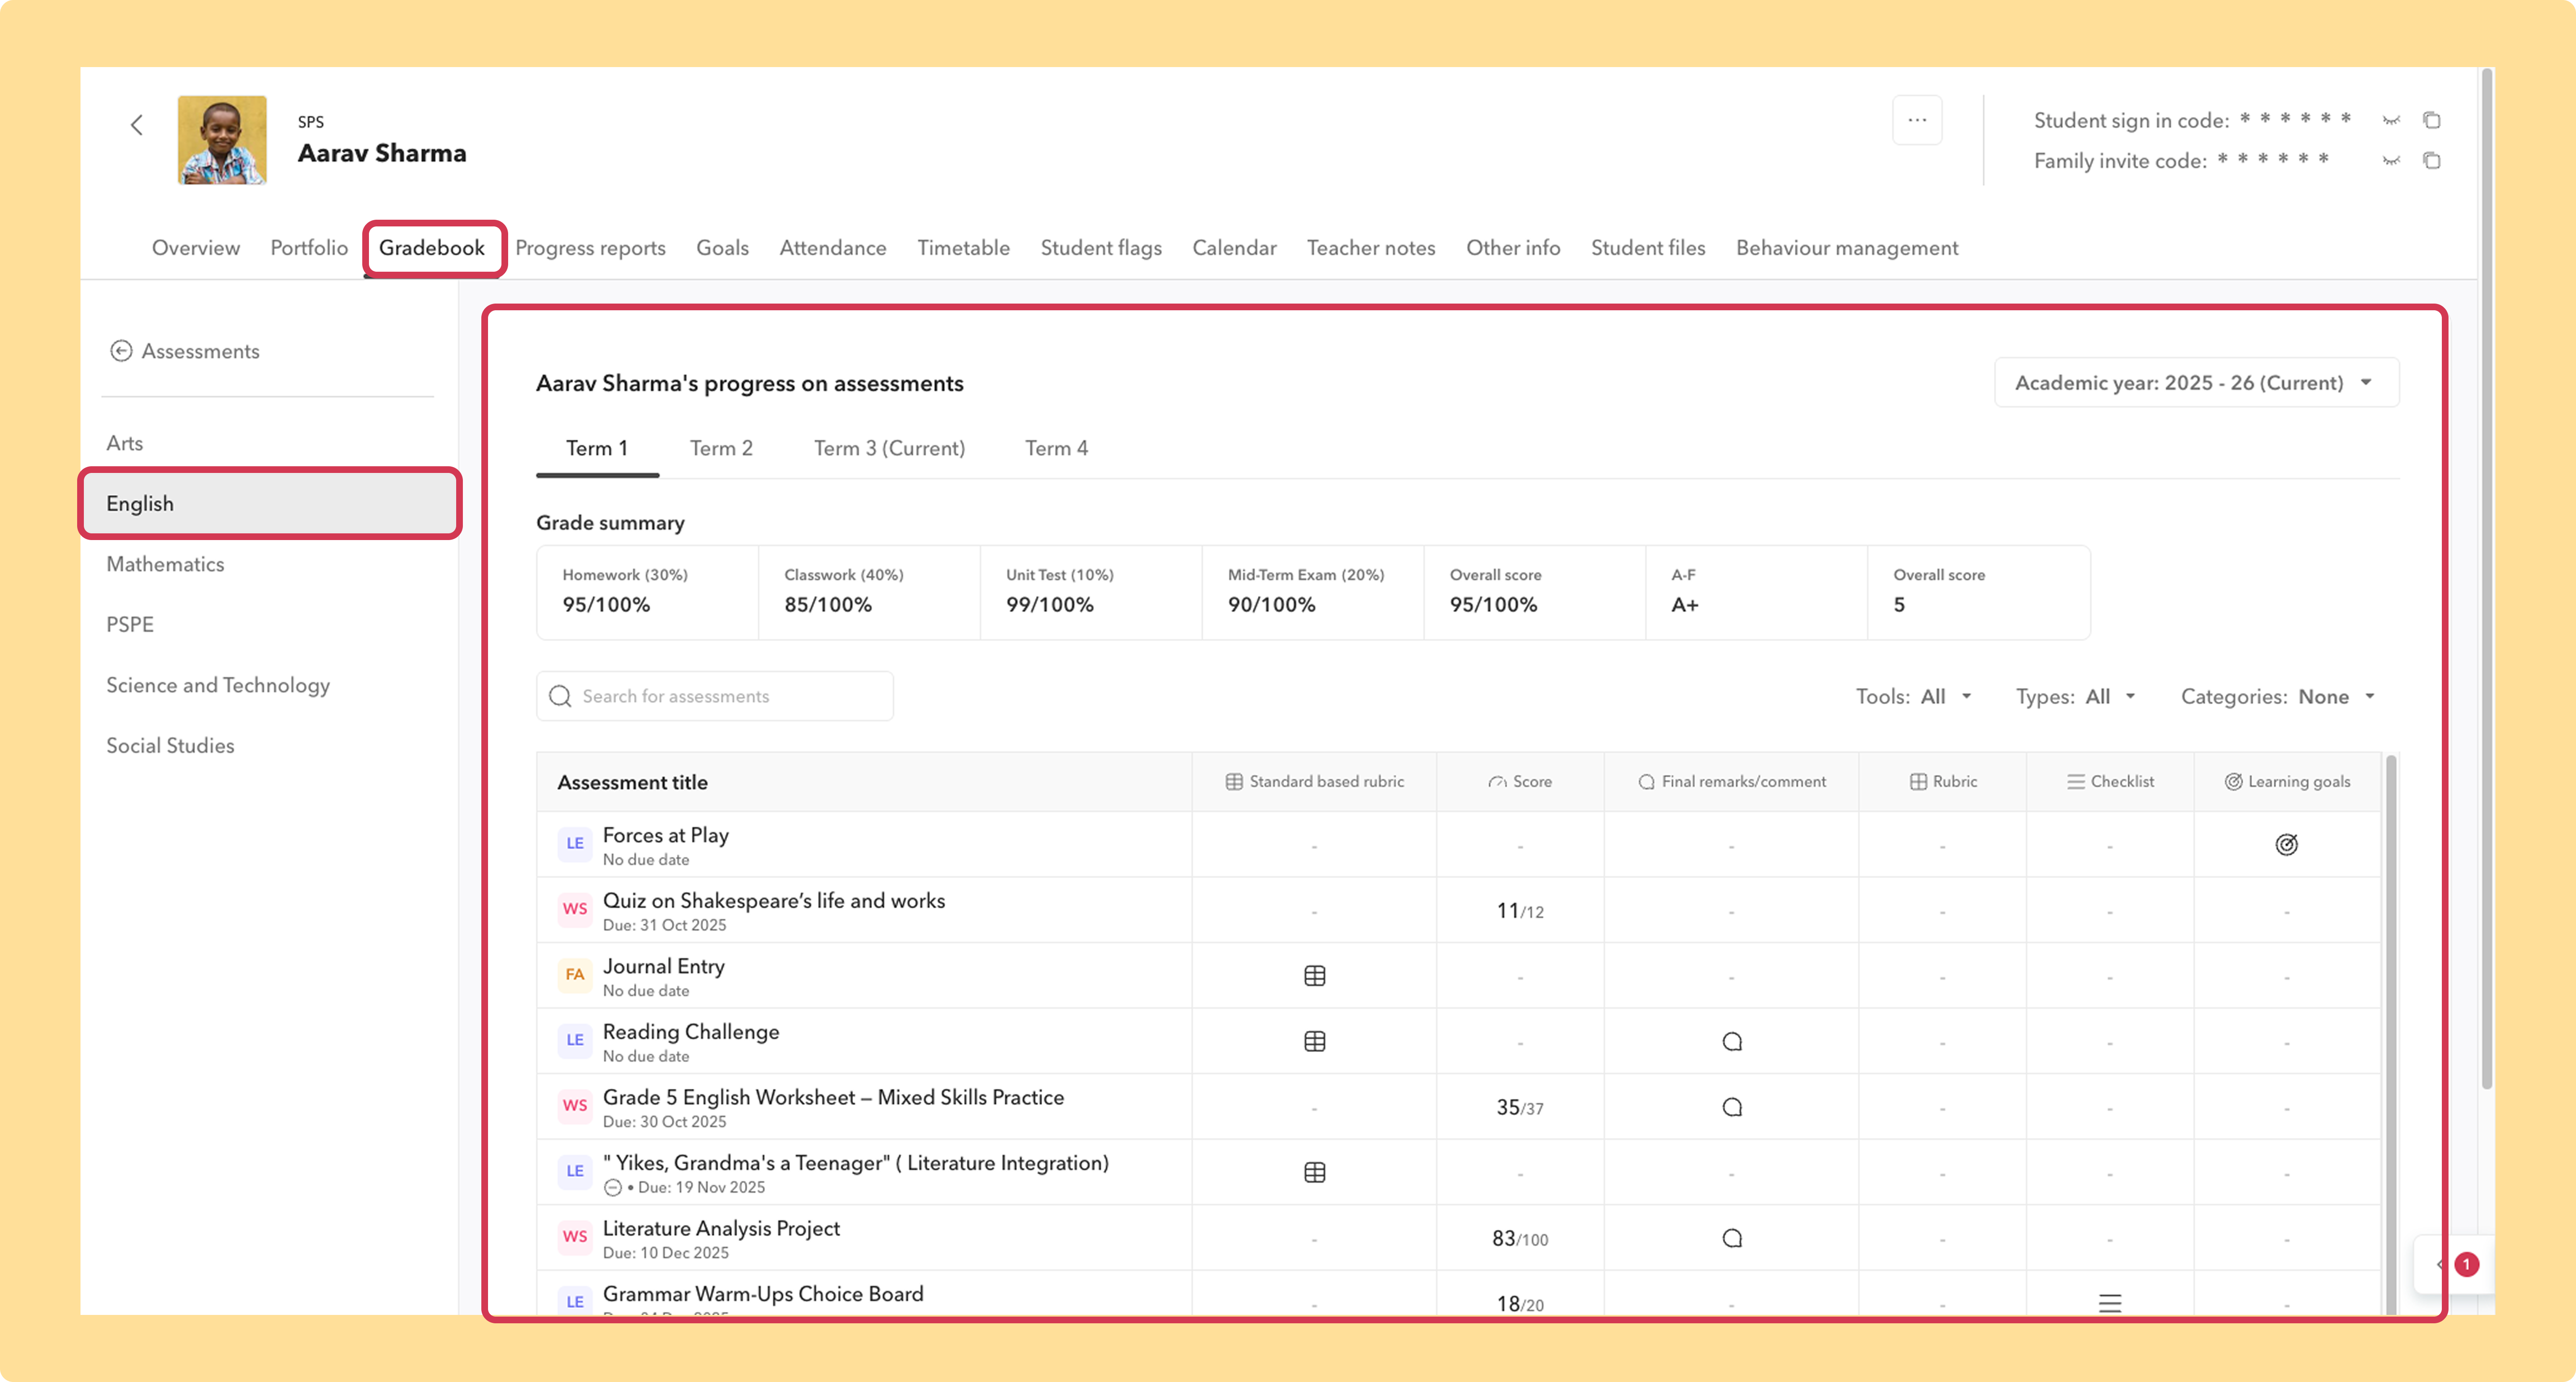
Task: Click the WS badge for Literature Analysis Project
Action: tap(575, 1237)
